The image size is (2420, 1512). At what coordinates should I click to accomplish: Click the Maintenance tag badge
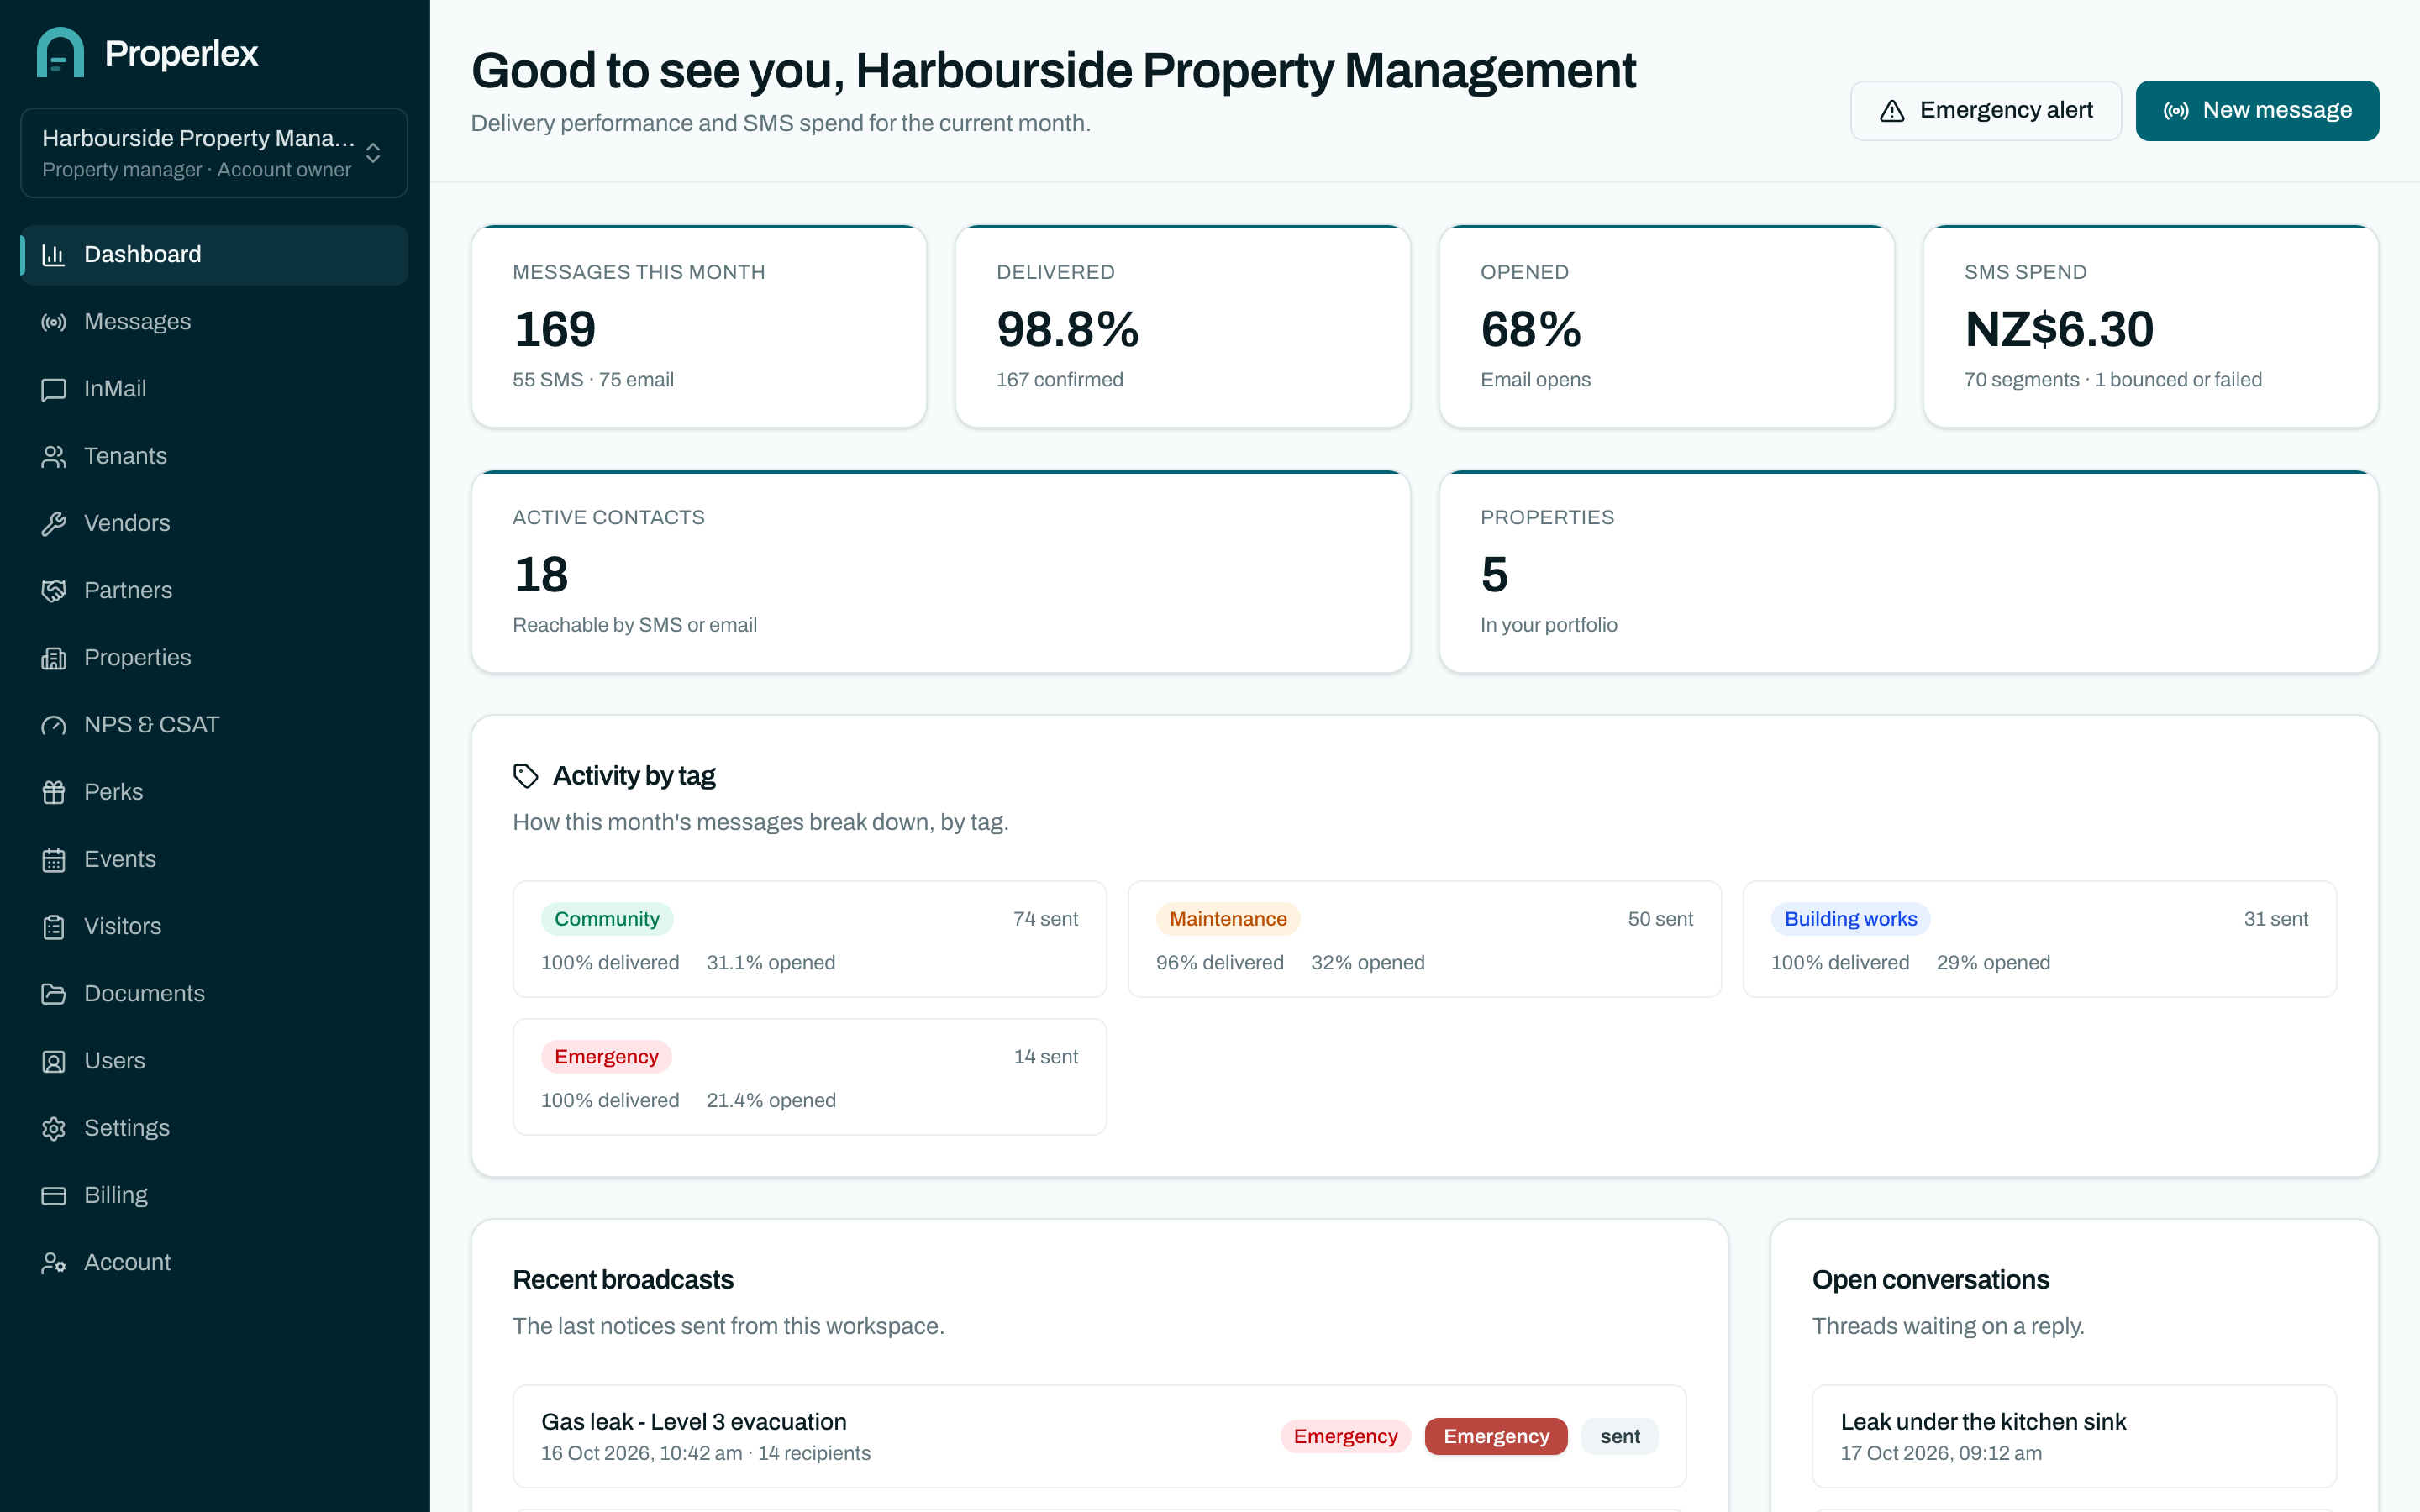1228,919
